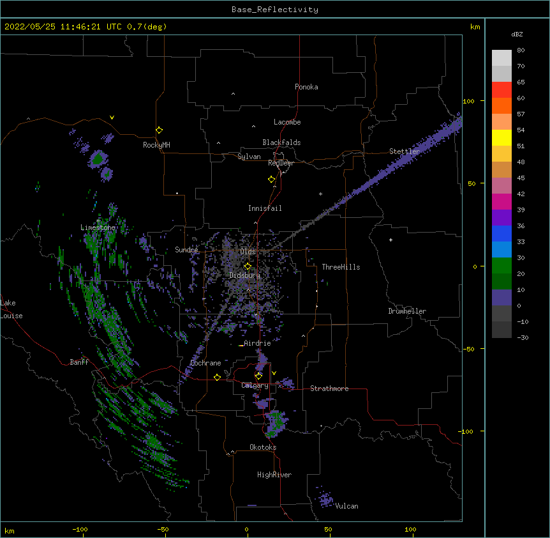
Task: Click the Sylvan map label
Action: (x=249, y=157)
